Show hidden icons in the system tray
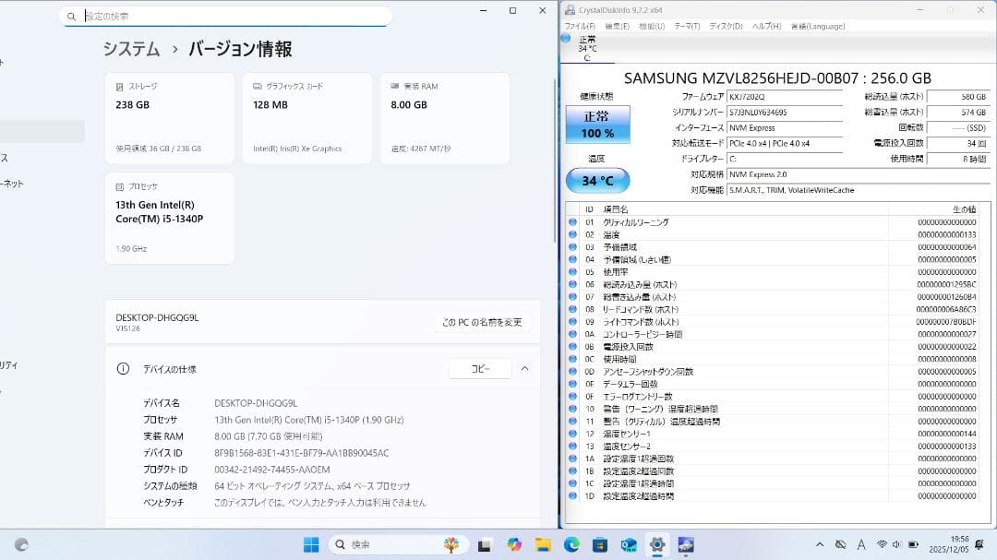997x560 pixels. 822,543
